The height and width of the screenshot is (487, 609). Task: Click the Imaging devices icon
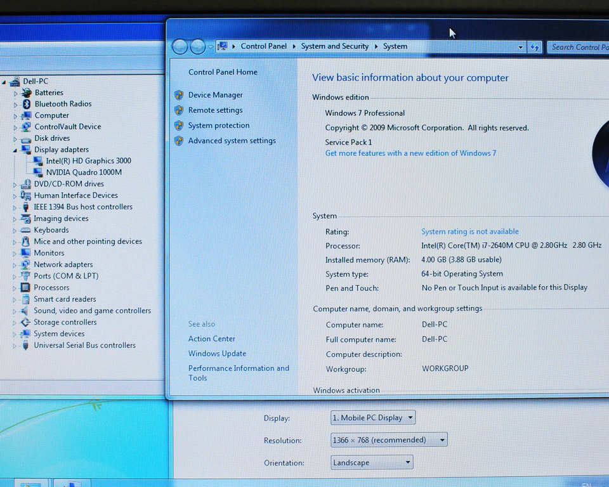25,218
